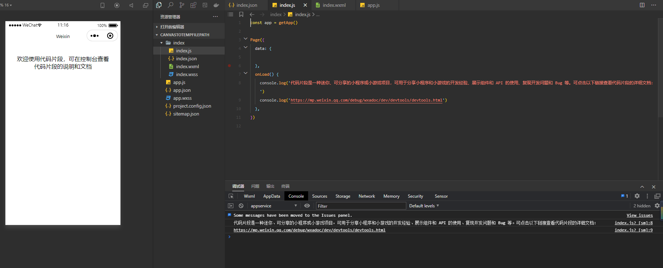
Task: Open sitemap.json in file tree
Action: point(189,114)
